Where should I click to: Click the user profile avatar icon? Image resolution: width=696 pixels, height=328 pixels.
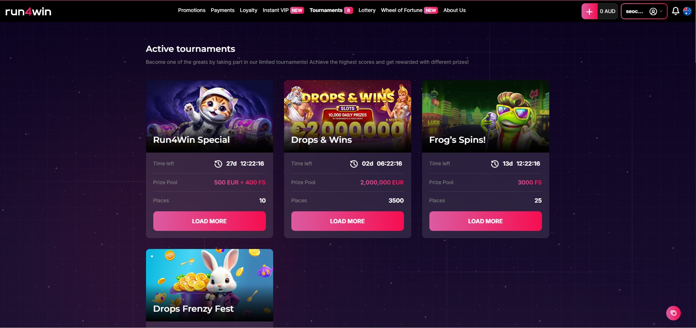click(x=653, y=12)
